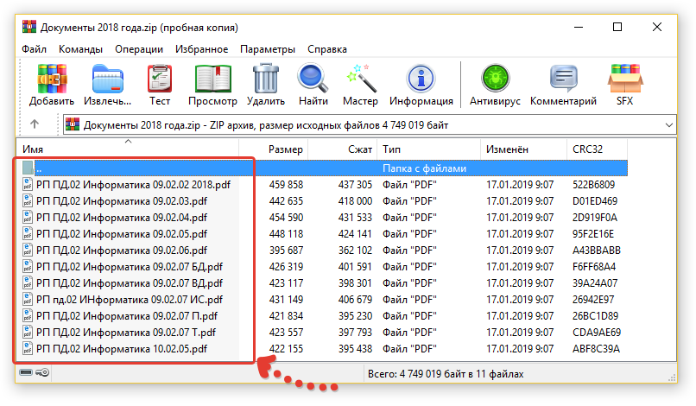The image size is (696, 406).
Task: Sort by the Размер column header
Action: click(x=274, y=149)
